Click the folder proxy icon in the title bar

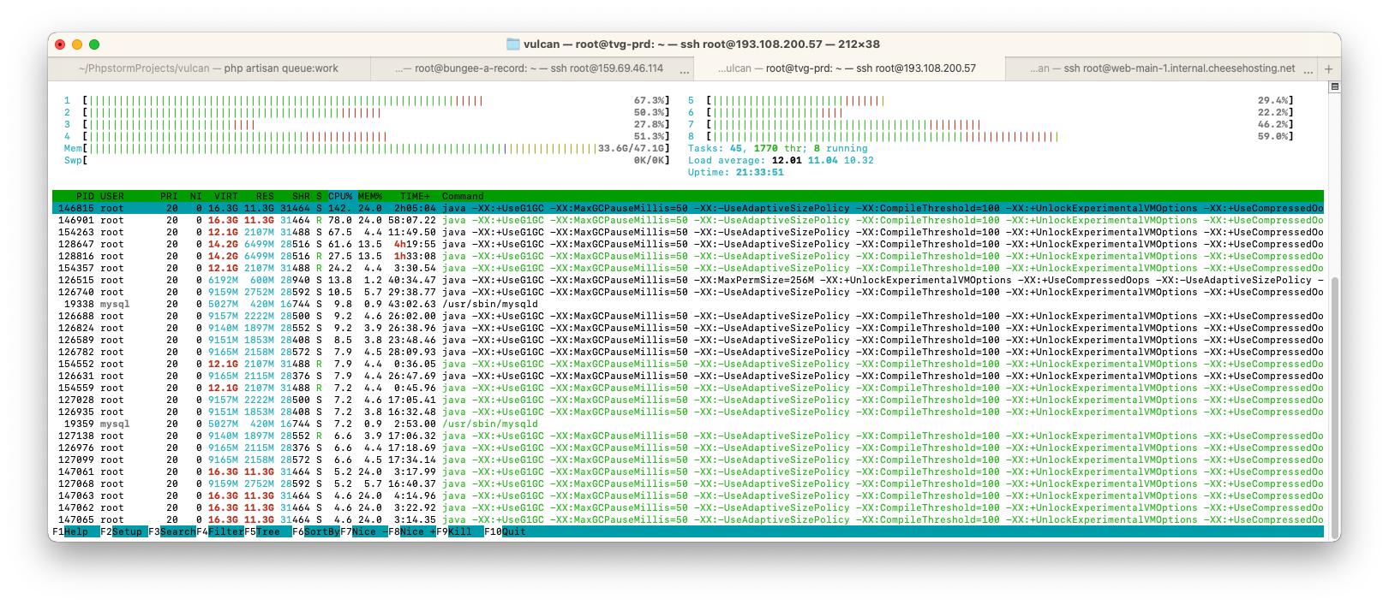click(x=512, y=44)
